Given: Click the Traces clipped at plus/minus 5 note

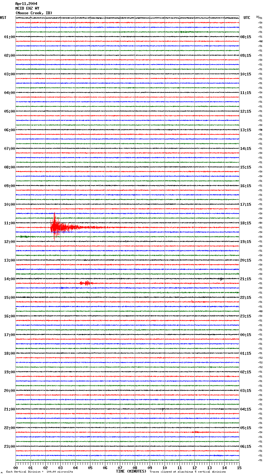Looking at the screenshot, I should pyautogui.click(x=188, y=472).
